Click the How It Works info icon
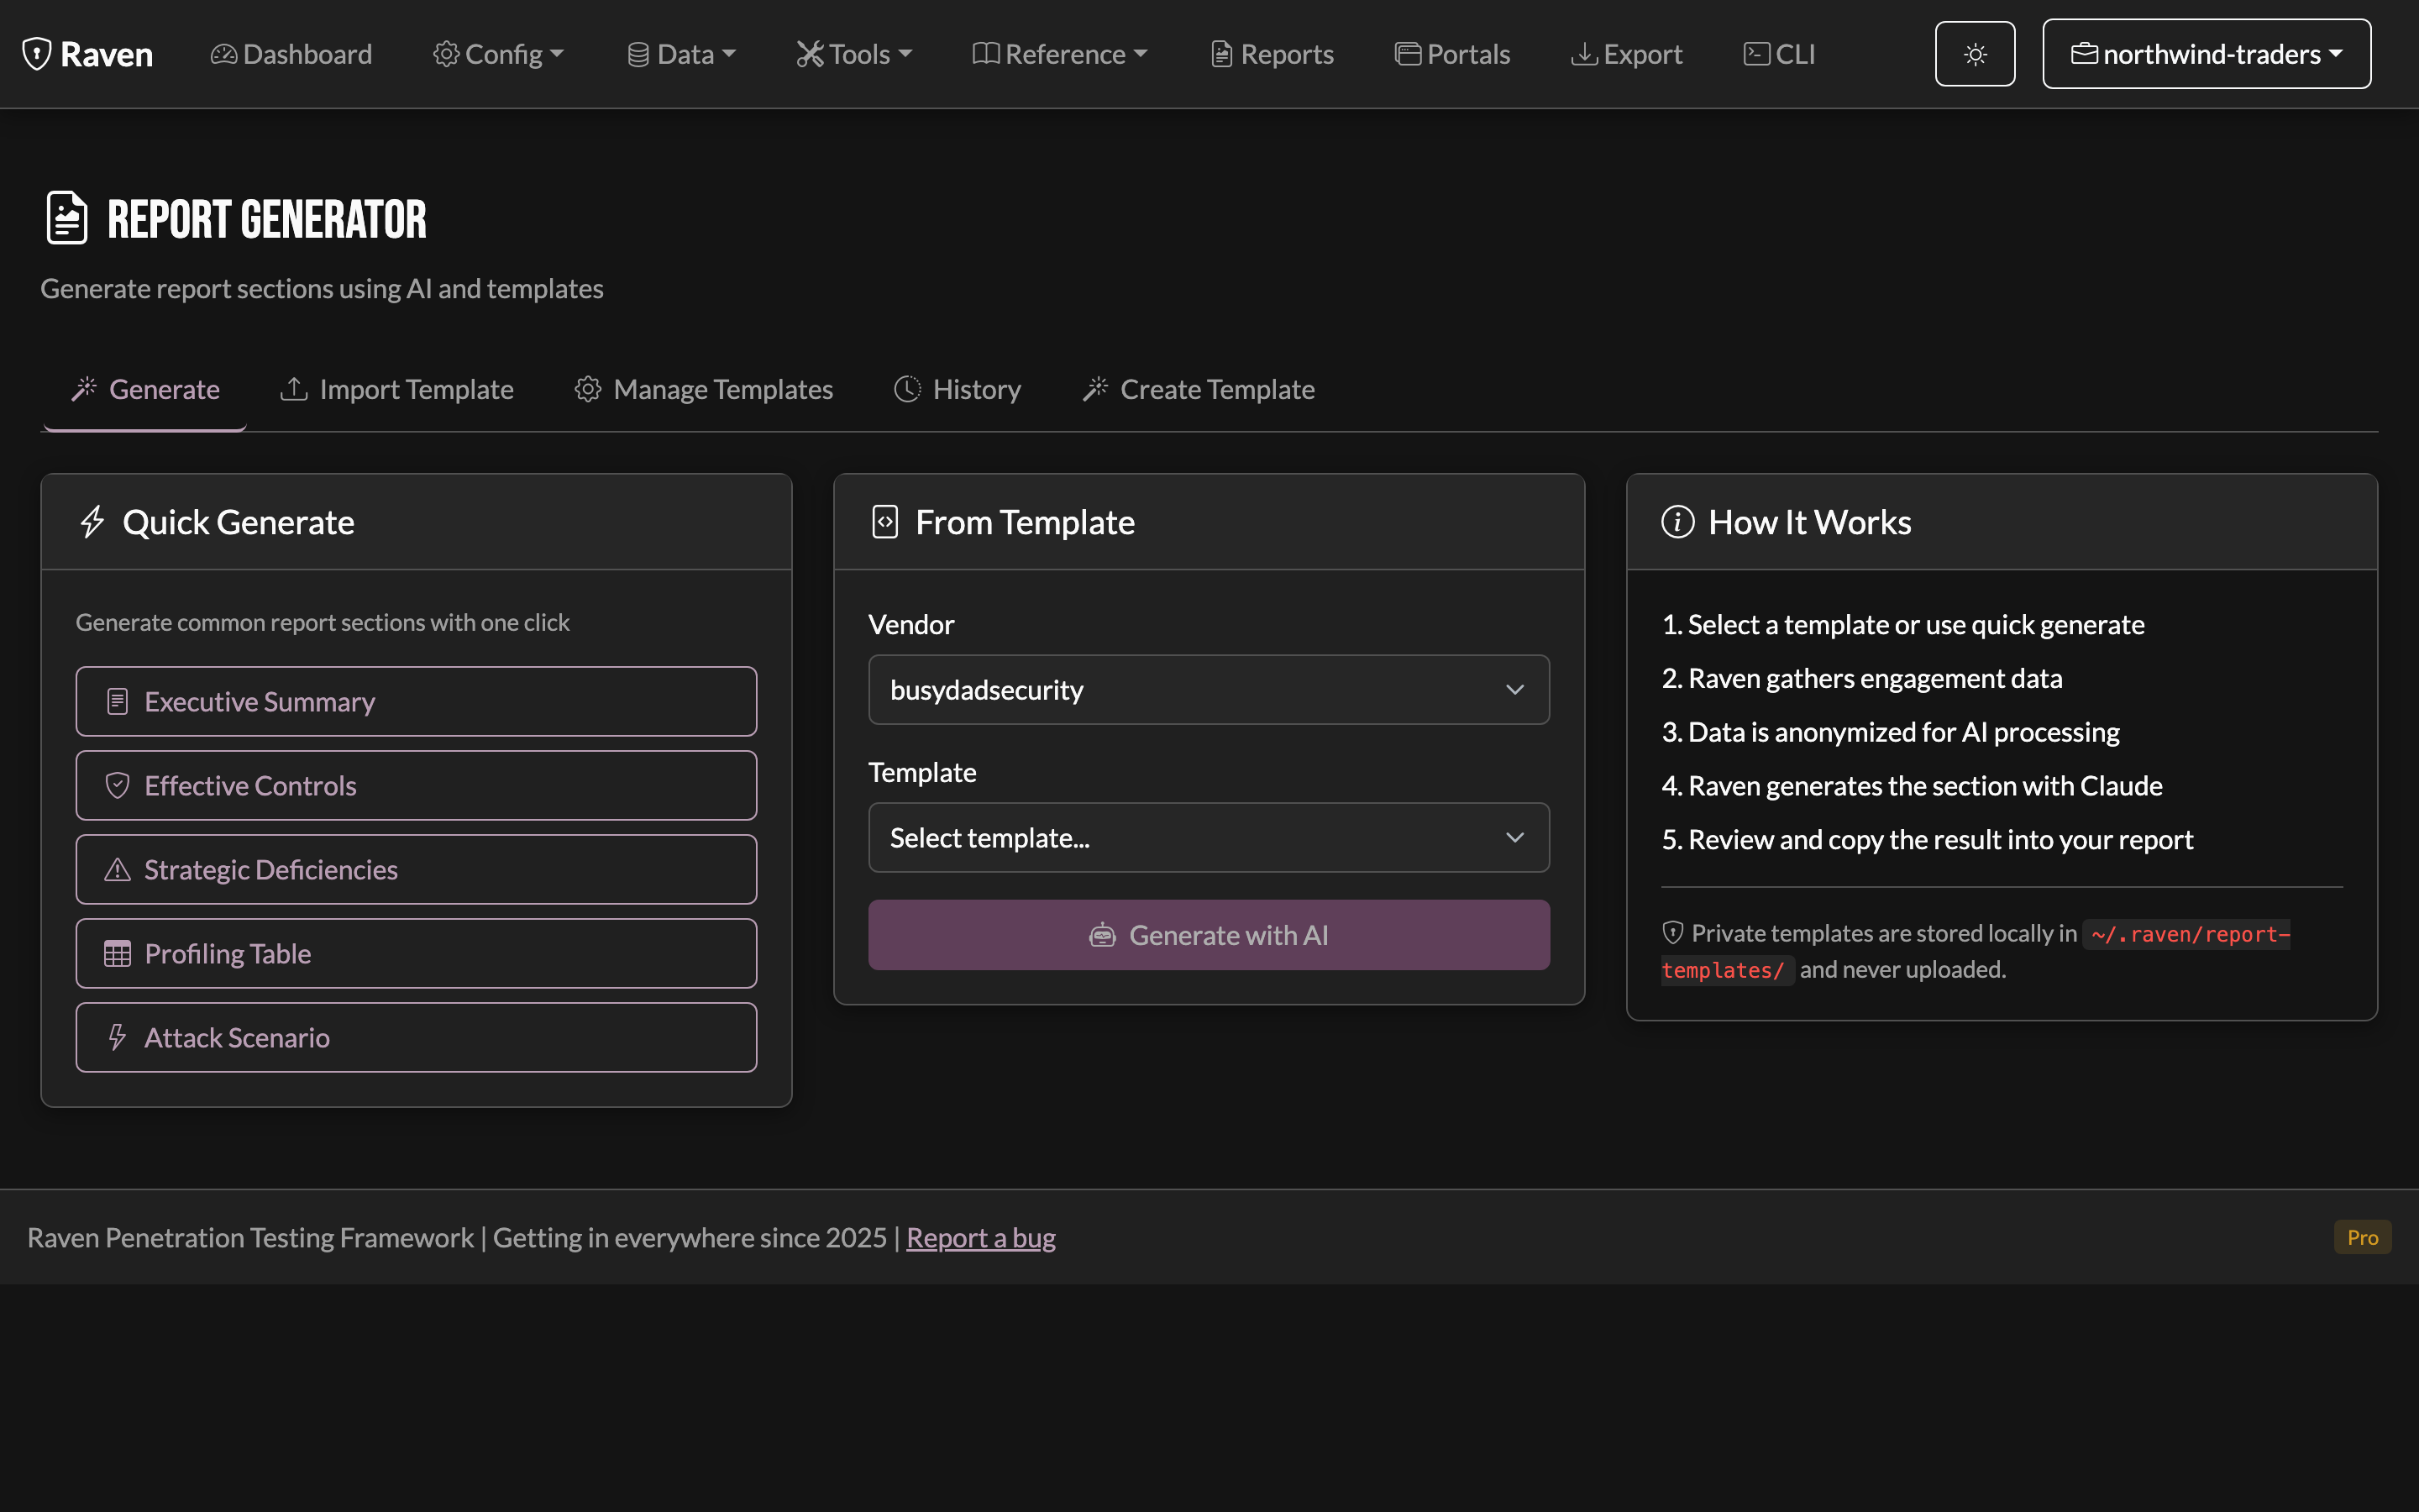The height and width of the screenshot is (1512, 2419). pyautogui.click(x=1677, y=522)
